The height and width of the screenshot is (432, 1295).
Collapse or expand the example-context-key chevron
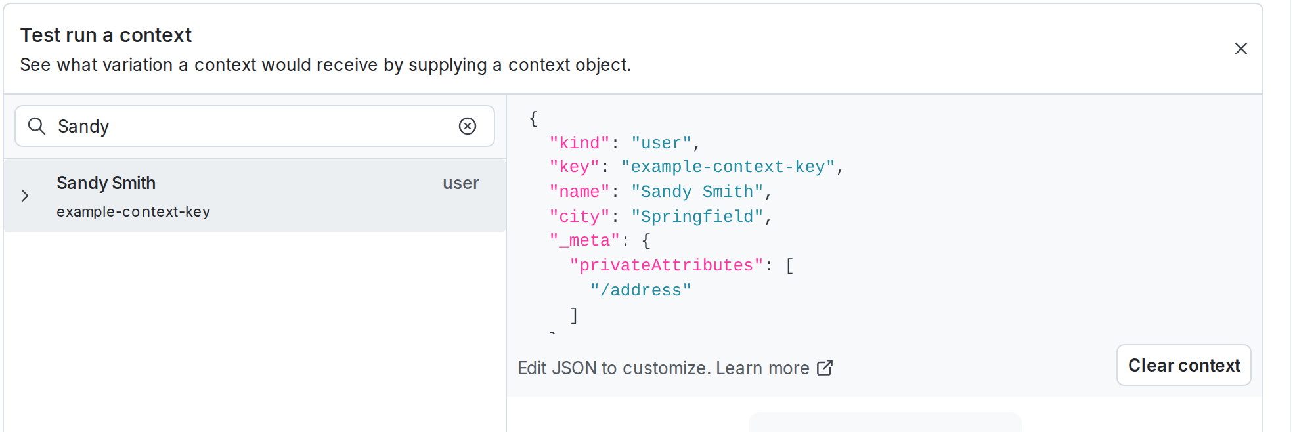(x=25, y=196)
